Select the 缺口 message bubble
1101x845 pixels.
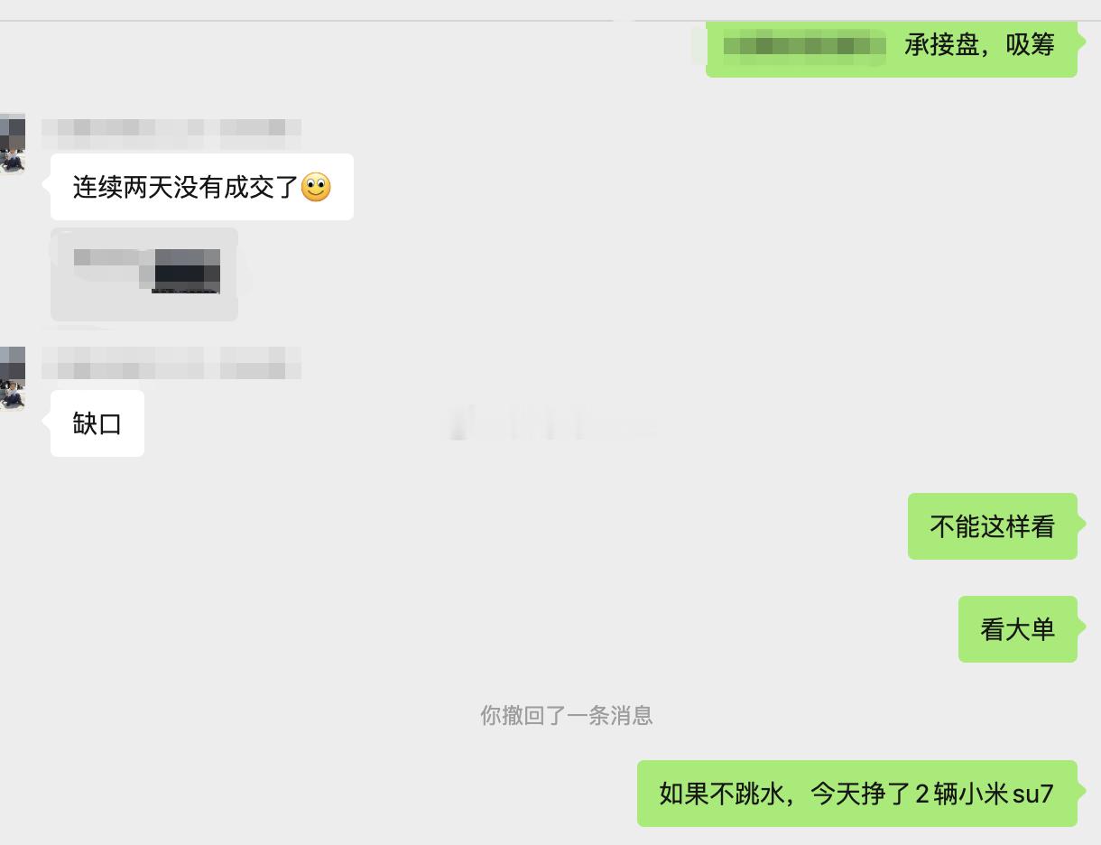[x=97, y=423]
